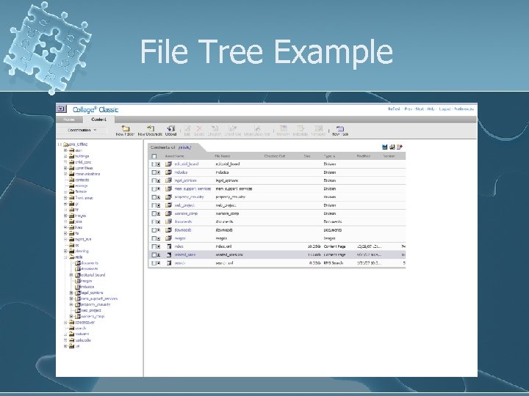529x396 pixels.
Task: Click the Help link at the top right
Action: click(431, 109)
